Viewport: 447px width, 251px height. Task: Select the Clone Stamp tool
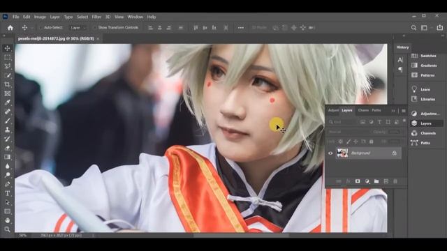pyautogui.click(x=8, y=130)
